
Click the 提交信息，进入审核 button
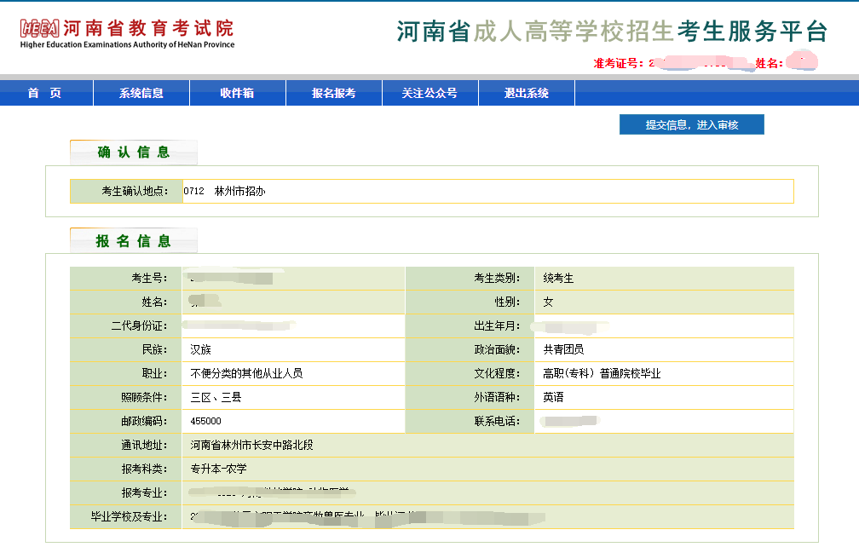click(x=691, y=125)
